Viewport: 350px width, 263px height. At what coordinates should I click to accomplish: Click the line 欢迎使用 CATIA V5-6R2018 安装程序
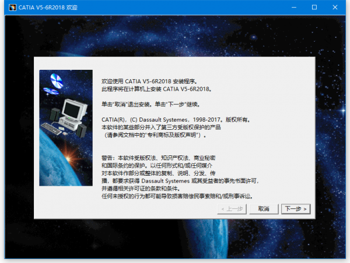149,81
